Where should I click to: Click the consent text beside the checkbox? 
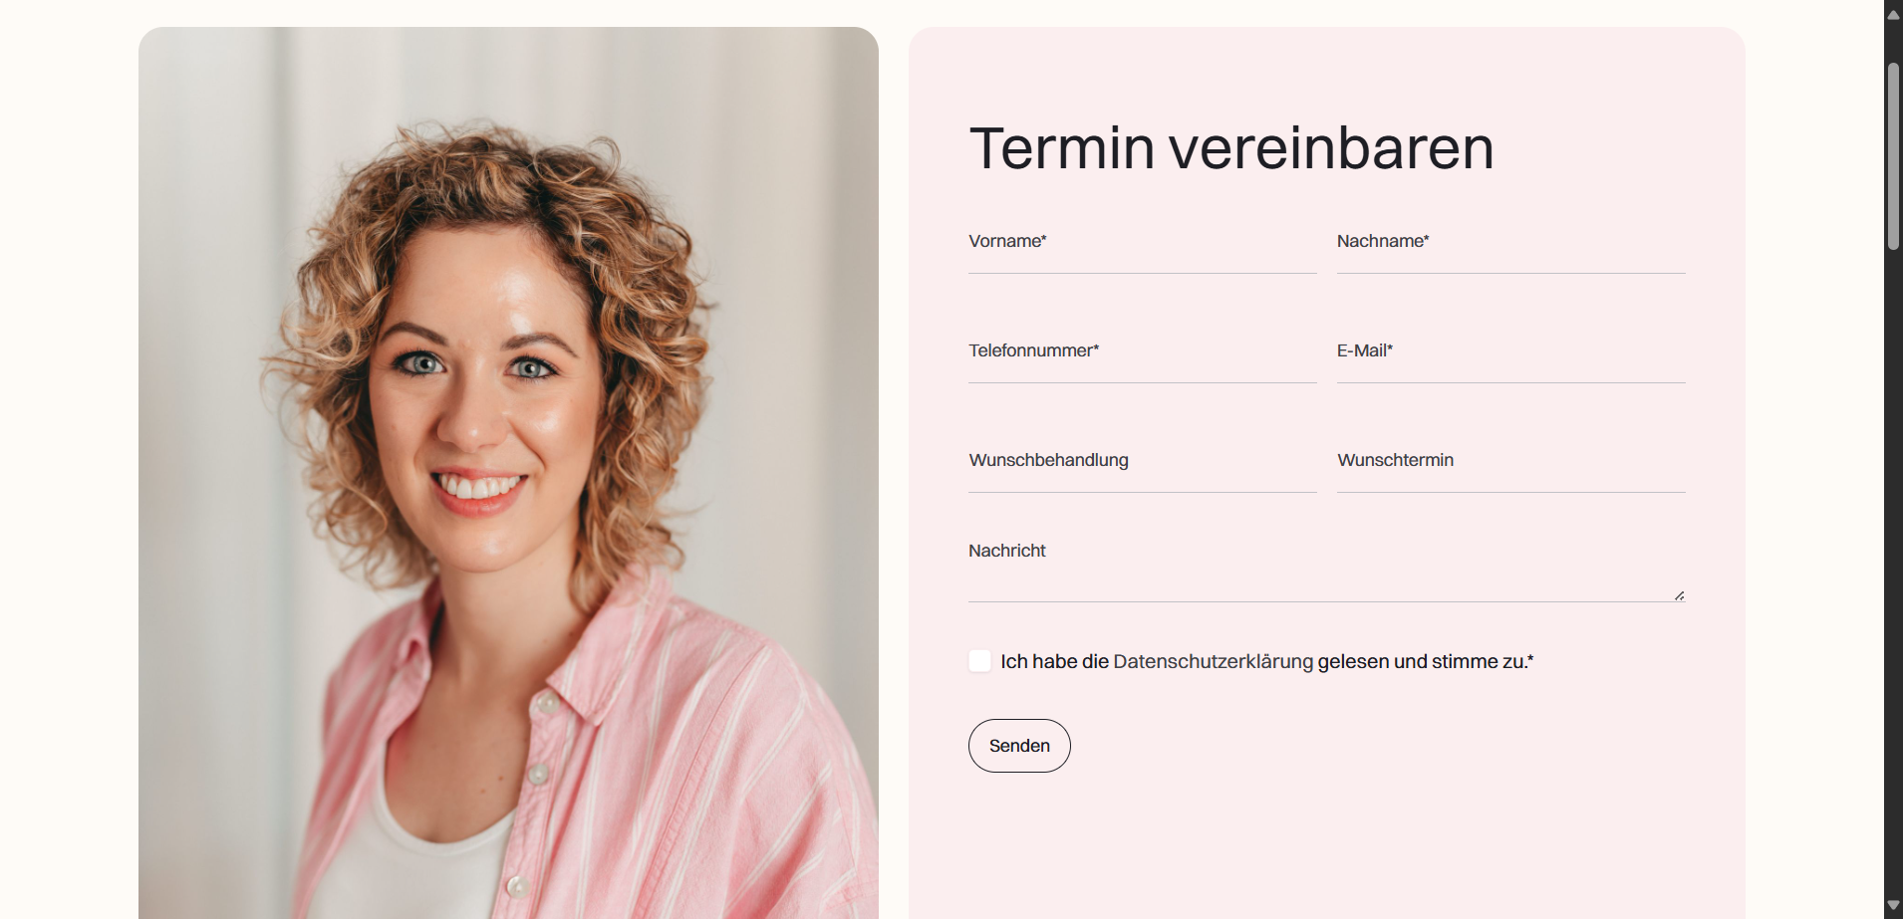tap(1266, 661)
